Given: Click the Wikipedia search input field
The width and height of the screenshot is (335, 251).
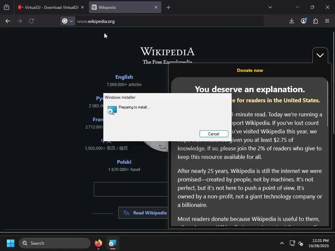Looking at the screenshot, I should tap(131, 189).
